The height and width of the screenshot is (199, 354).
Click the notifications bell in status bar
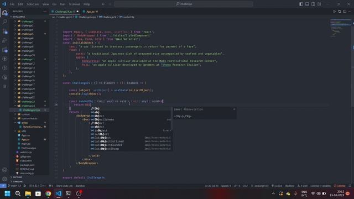point(350,186)
